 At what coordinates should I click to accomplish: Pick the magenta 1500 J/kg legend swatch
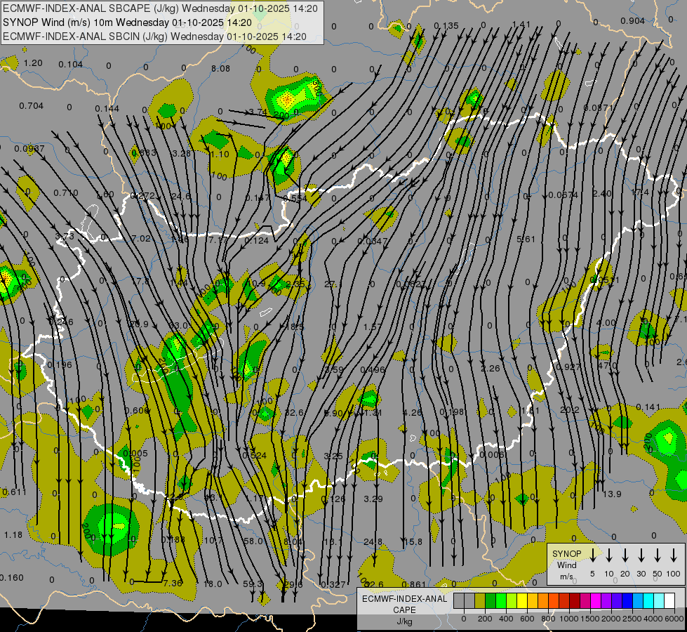coord(596,601)
